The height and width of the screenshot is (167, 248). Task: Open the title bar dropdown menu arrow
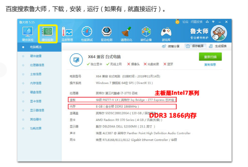[x=213, y=22]
